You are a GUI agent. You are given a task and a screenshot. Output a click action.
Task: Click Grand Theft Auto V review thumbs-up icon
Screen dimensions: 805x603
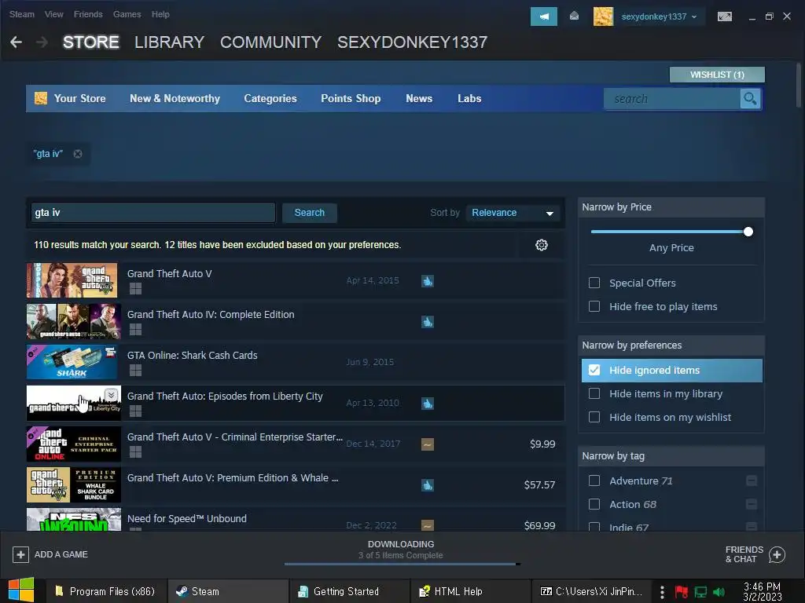[428, 281]
